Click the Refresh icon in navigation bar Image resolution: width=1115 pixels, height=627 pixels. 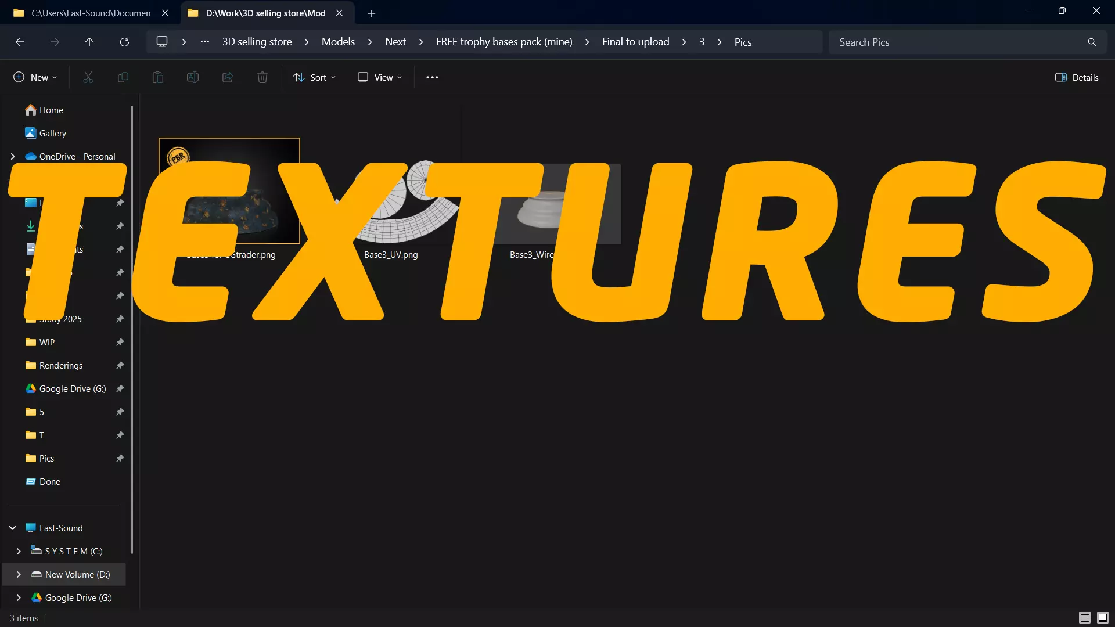click(124, 42)
